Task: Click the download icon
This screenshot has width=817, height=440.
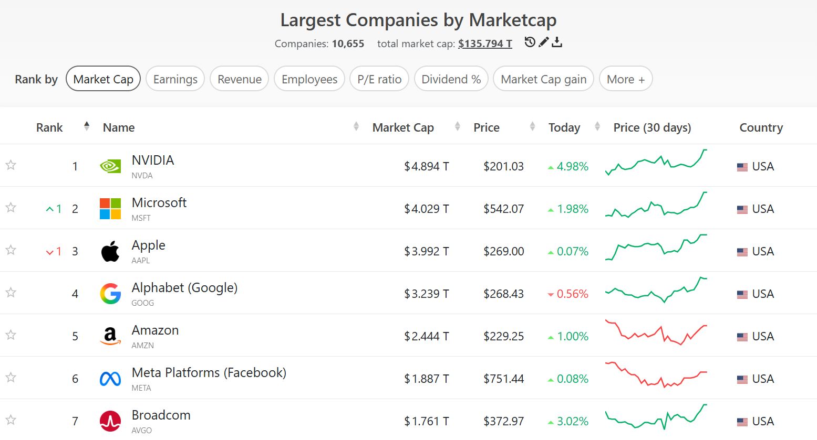Action: 557,42
